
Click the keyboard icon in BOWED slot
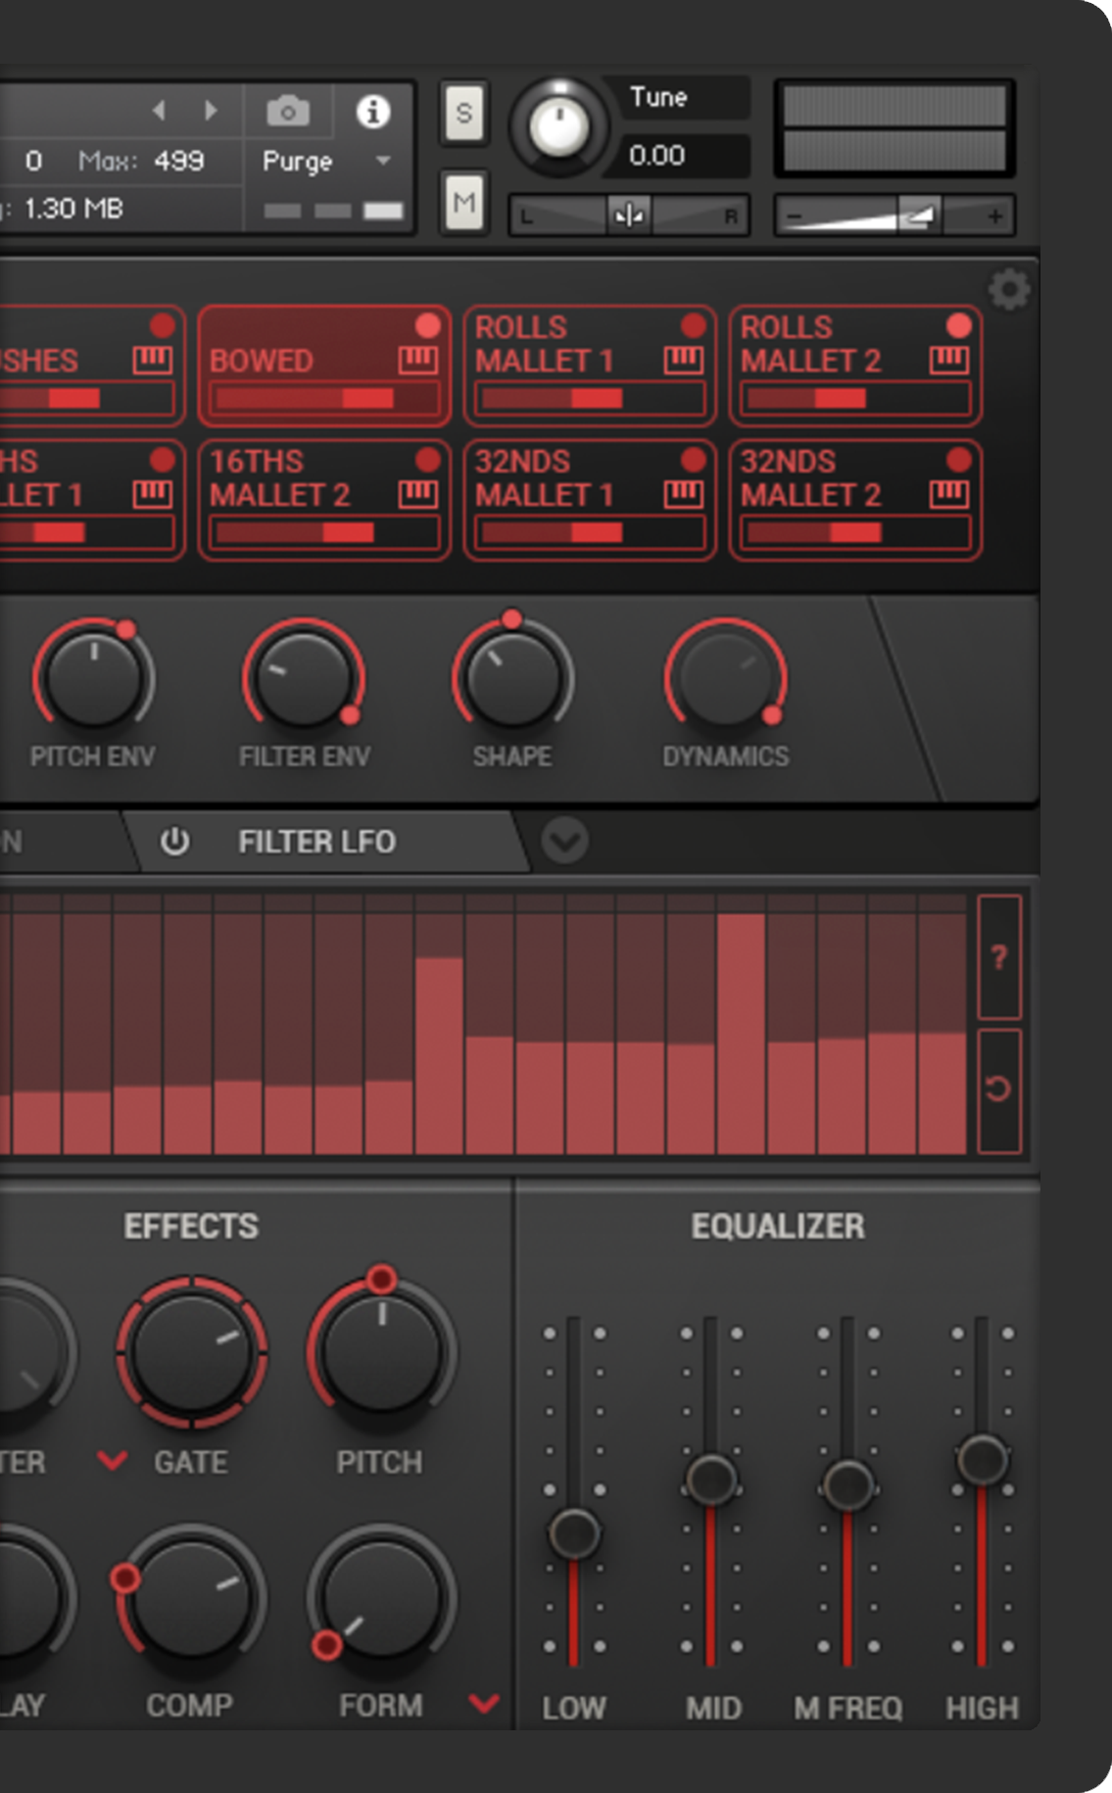click(x=418, y=361)
